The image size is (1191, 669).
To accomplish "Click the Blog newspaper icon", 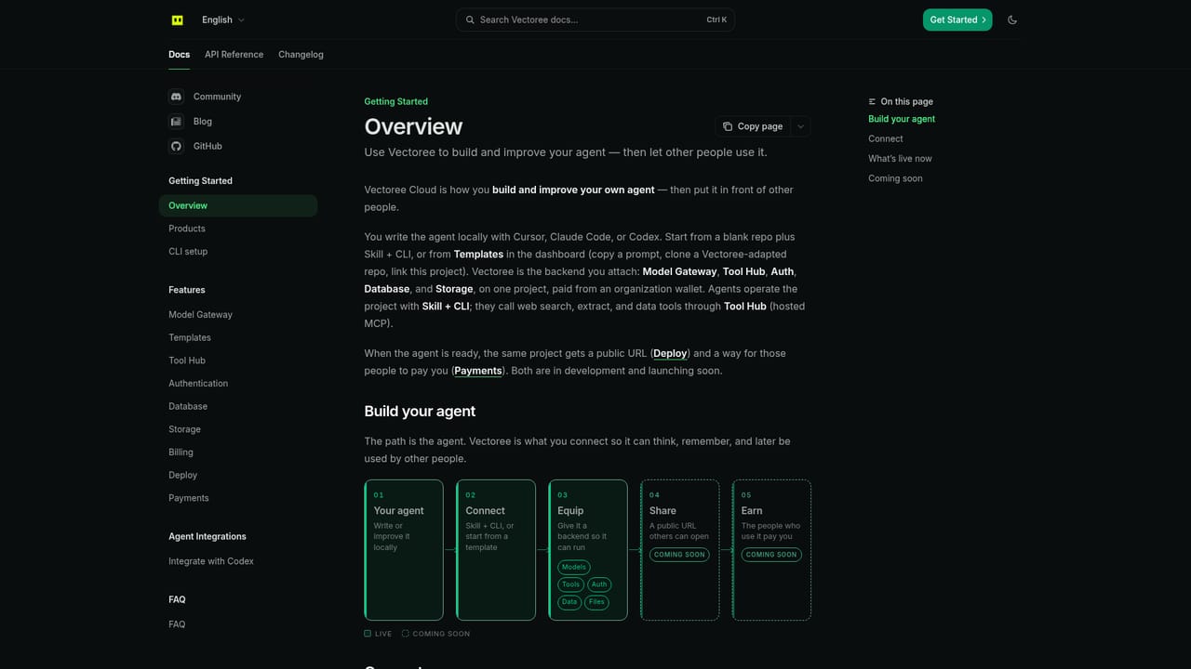I will pos(176,122).
